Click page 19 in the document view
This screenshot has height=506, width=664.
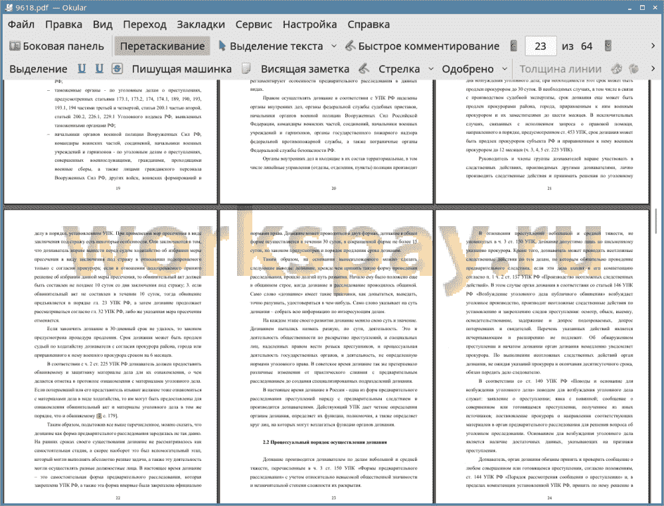pos(110,142)
